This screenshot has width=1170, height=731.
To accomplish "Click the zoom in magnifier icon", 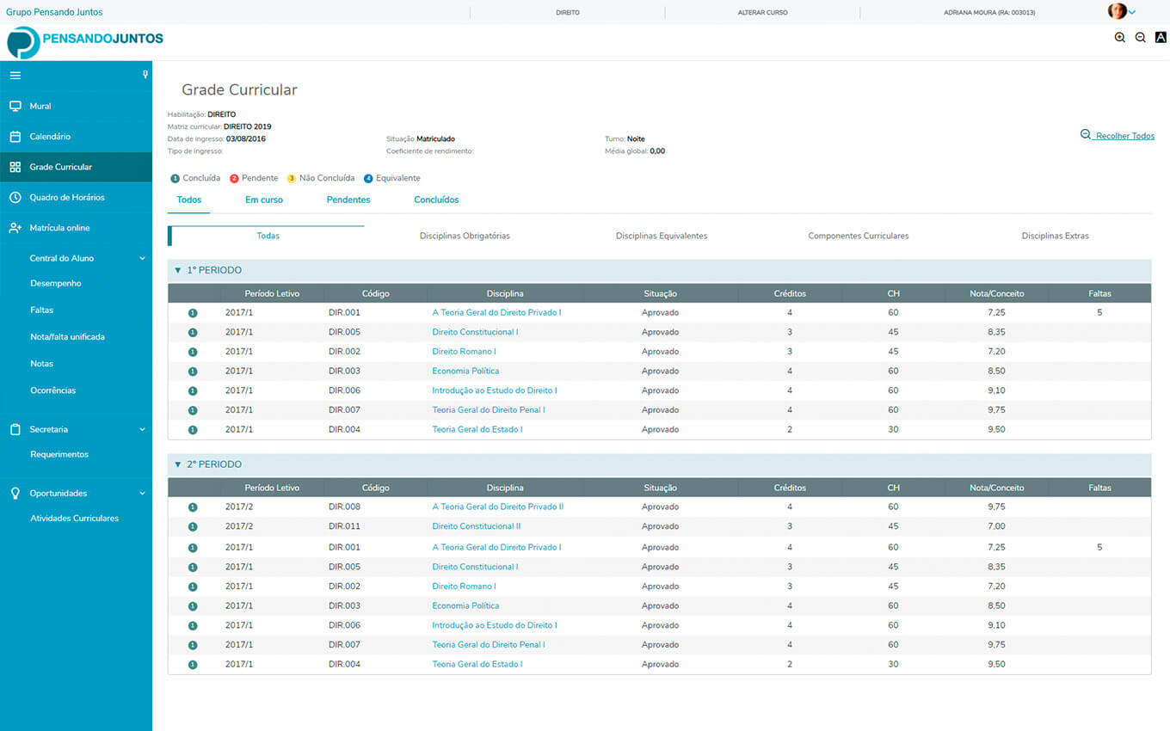I will pyautogui.click(x=1119, y=38).
